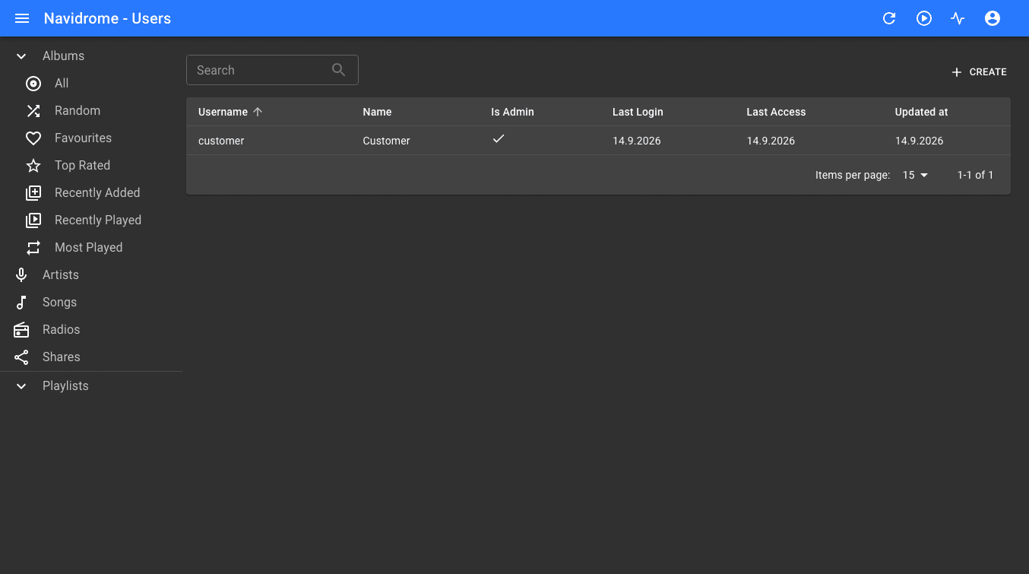
Task: Click the Shares icon
Action: [21, 357]
